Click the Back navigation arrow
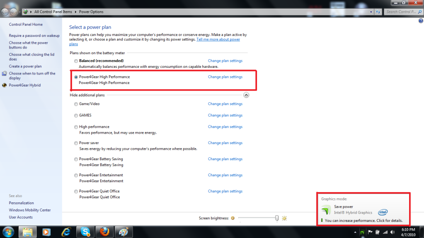Viewport: 424px width, 238px height. coord(5,12)
